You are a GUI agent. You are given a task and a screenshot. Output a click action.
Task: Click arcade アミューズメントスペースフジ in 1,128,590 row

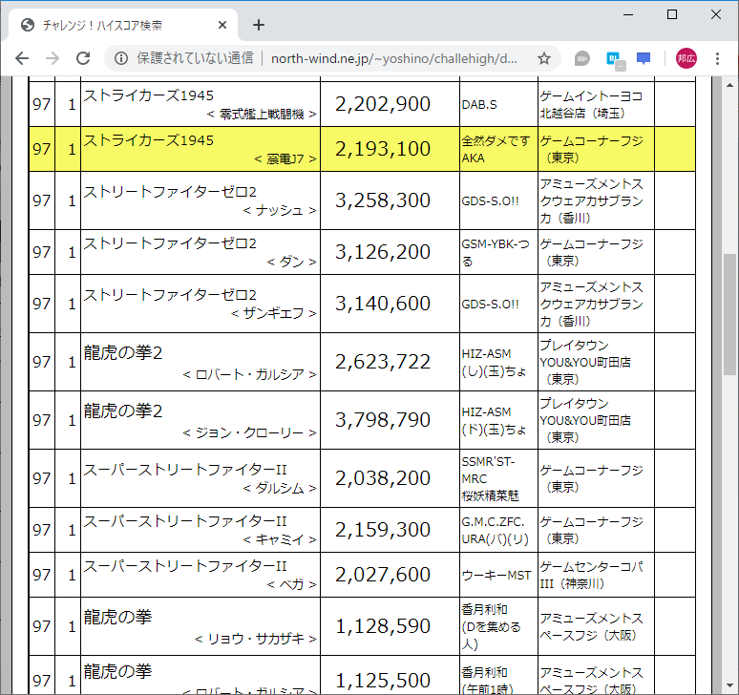(591, 626)
